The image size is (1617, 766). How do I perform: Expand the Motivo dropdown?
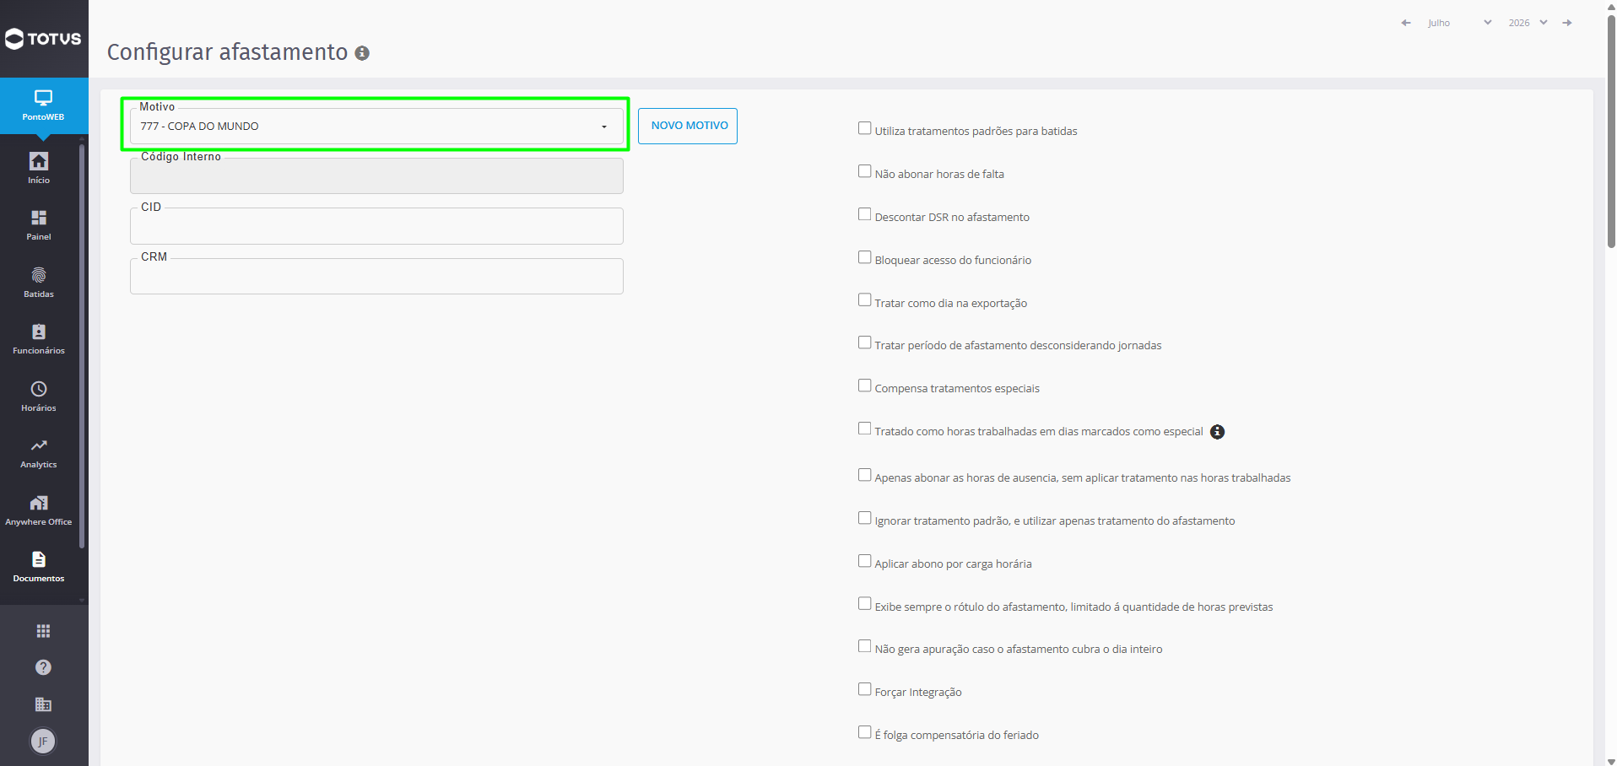pos(376,127)
